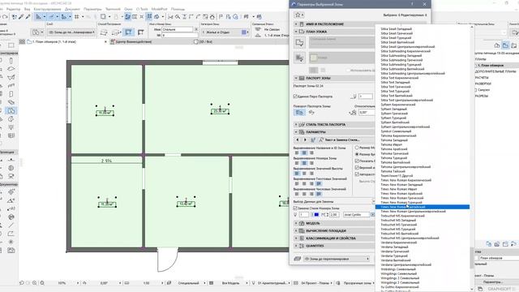Screen dimensions: 519x292
Task: Click the purple zone category color swatch
Action: pyautogui.click(x=244, y=32)
